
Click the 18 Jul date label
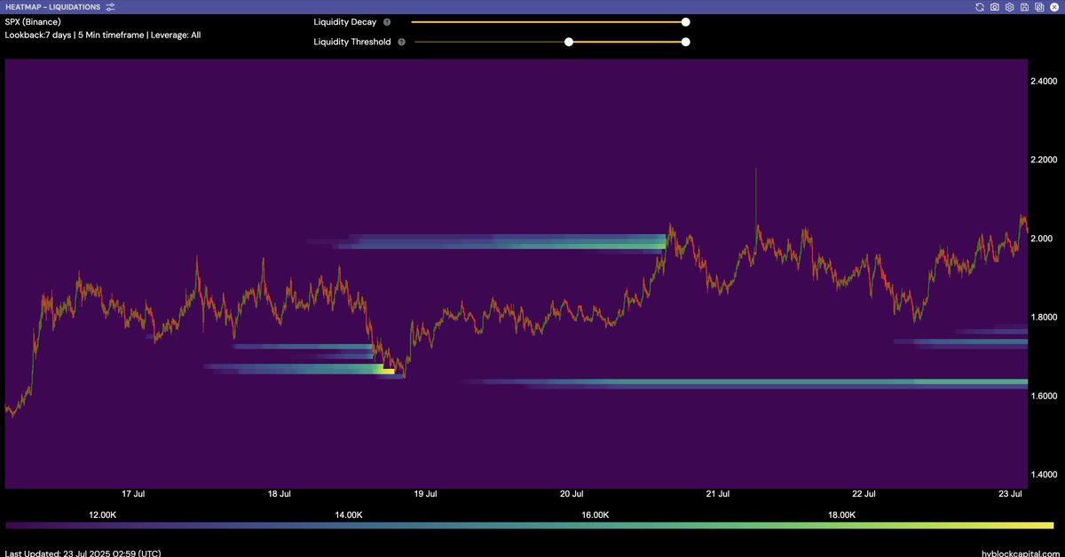pos(280,494)
